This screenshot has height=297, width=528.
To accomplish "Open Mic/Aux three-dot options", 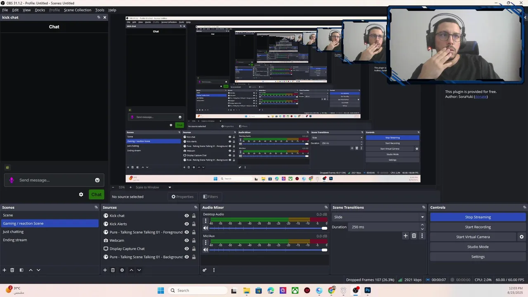I will pyautogui.click(x=205, y=243).
